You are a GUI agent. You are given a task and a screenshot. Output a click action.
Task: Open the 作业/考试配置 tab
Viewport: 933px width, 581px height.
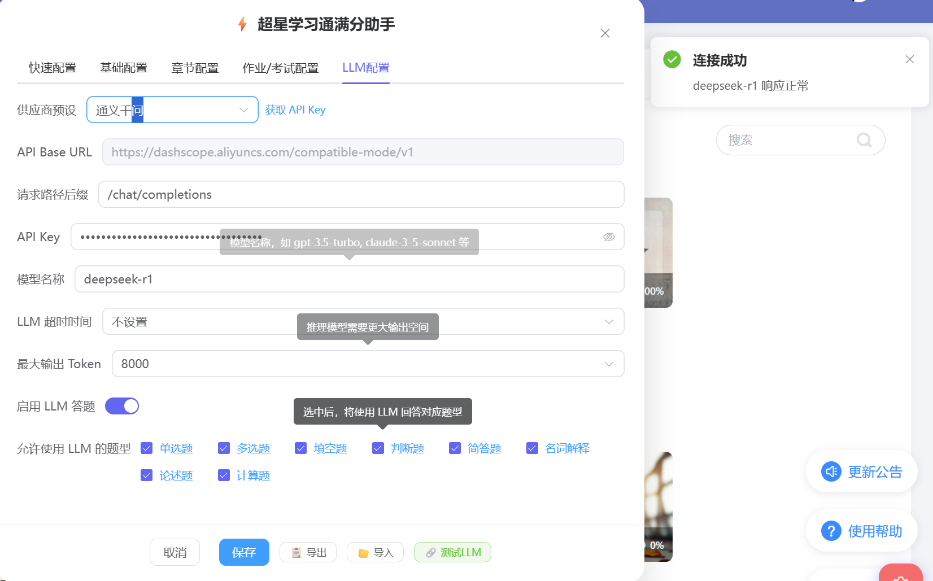[281, 68]
